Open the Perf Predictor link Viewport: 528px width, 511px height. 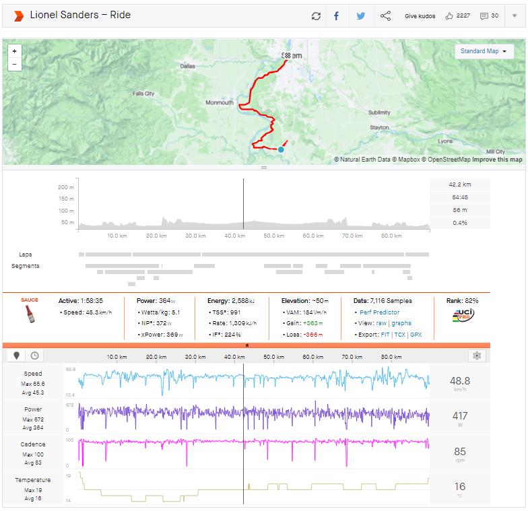tap(379, 312)
